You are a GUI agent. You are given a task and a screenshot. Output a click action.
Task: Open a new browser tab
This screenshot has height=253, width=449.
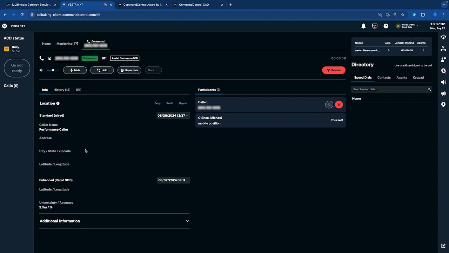click(230, 5)
